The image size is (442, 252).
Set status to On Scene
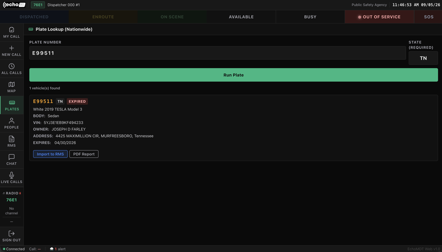(x=172, y=17)
